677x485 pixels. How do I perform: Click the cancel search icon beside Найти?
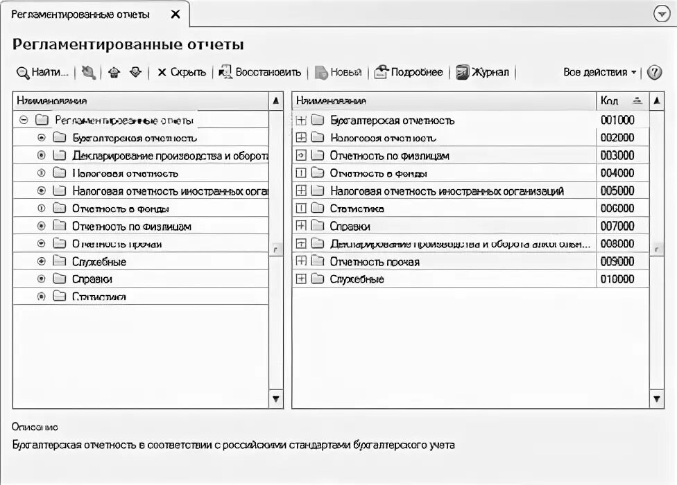coord(89,72)
